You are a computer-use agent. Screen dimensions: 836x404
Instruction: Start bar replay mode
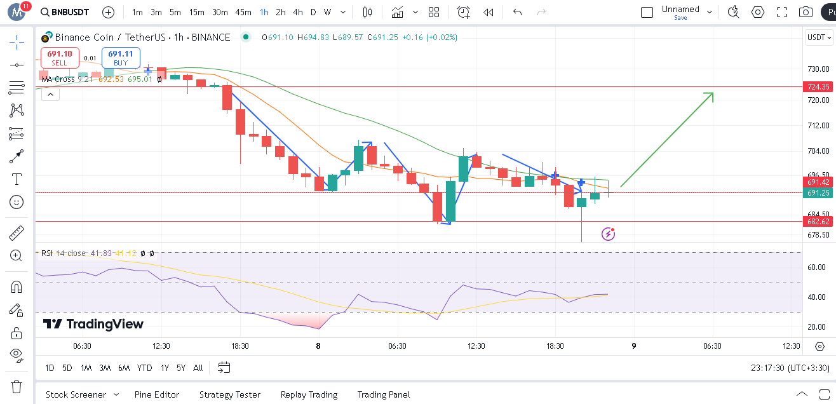pos(489,12)
